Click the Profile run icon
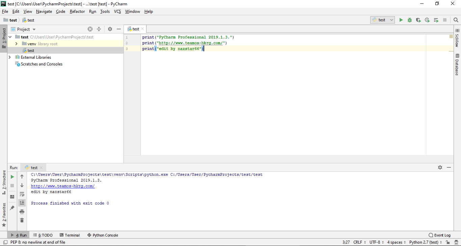The height and width of the screenshot is (246, 461). (427, 20)
